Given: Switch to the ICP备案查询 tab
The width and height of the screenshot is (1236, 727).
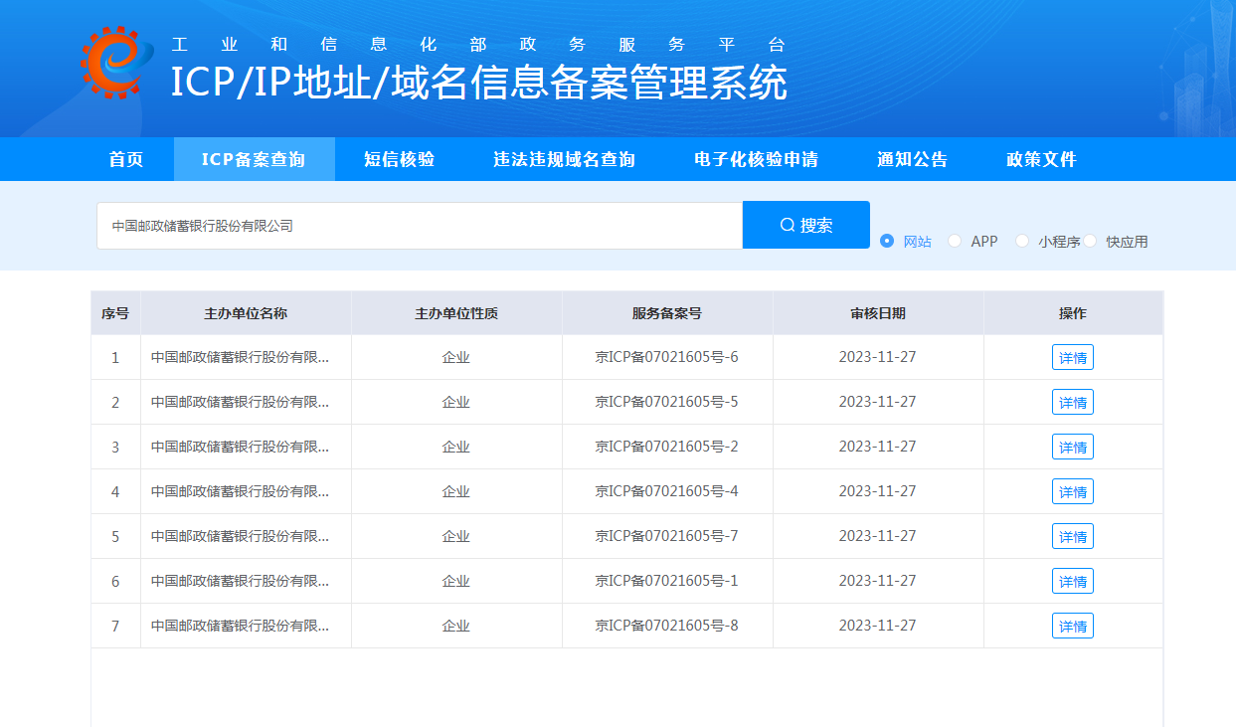Looking at the screenshot, I should (x=255, y=158).
